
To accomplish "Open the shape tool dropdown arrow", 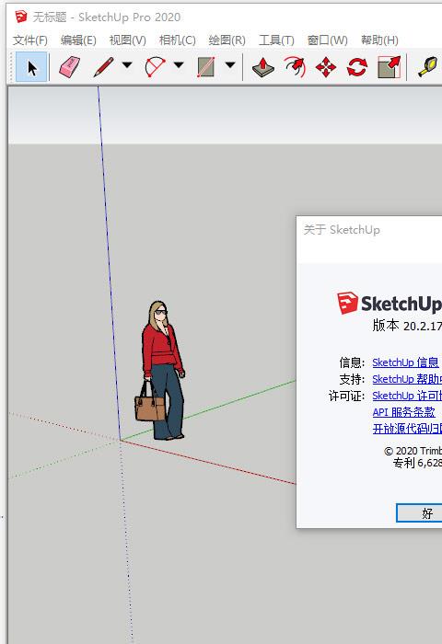I will 230,65.
